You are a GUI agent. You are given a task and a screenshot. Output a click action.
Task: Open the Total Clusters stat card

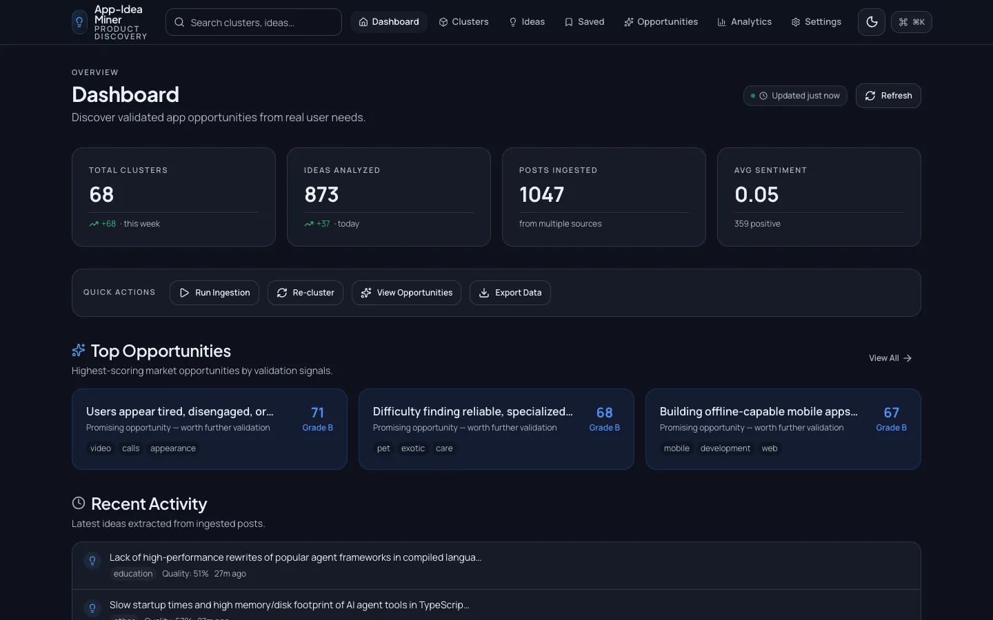(x=174, y=197)
